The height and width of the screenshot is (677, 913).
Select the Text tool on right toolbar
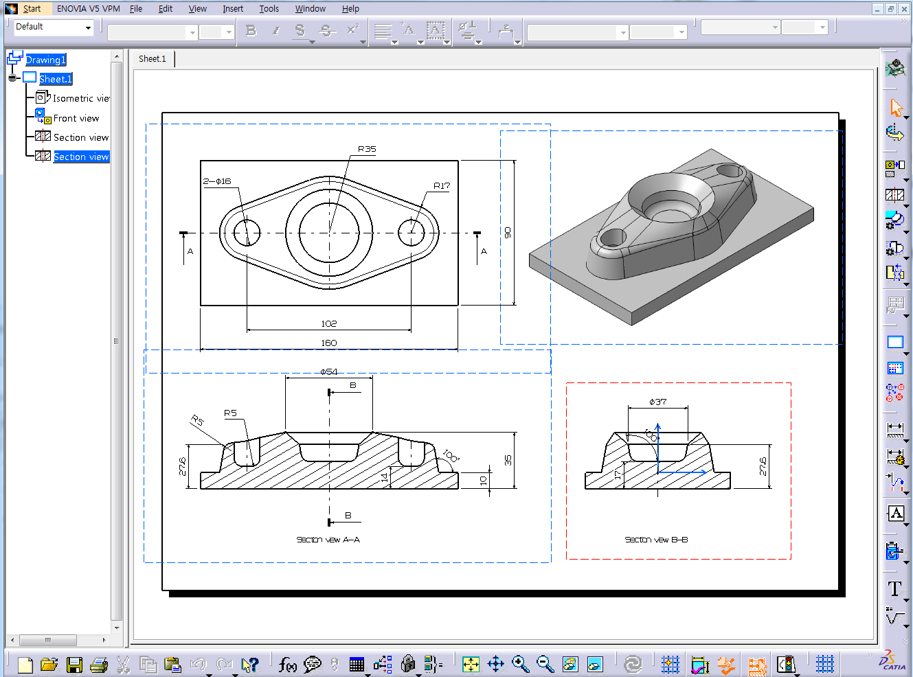894,588
